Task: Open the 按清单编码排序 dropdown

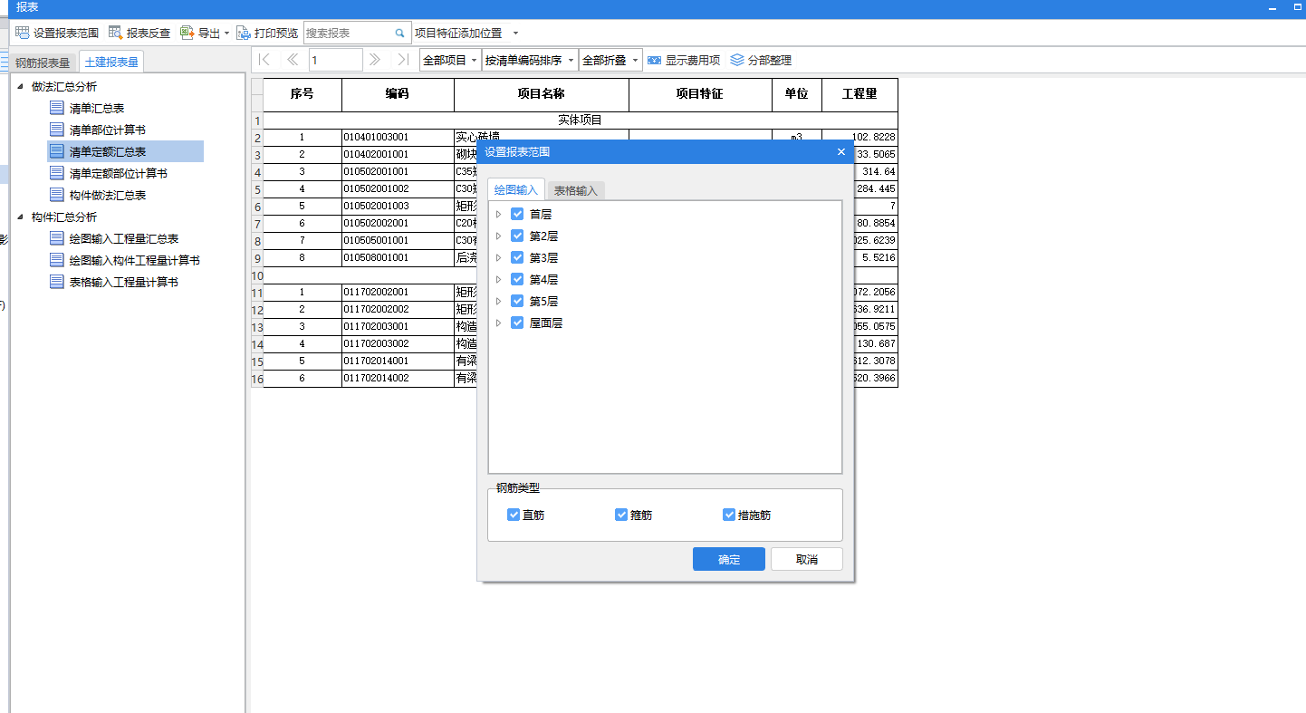Action: point(530,60)
